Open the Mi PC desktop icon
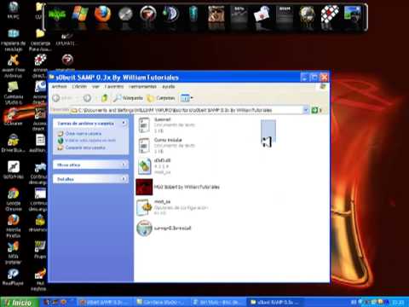Image resolution: width=409 pixels, height=307 pixels. click(13, 10)
